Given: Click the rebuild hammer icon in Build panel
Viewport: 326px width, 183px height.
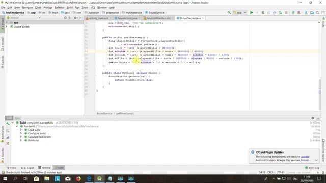Looking at the screenshot, I should [8, 124].
